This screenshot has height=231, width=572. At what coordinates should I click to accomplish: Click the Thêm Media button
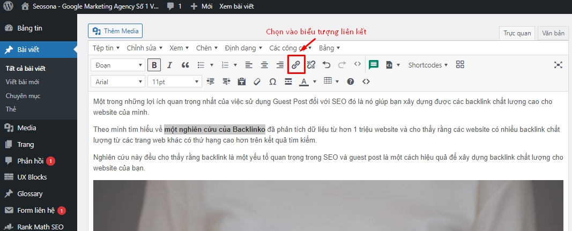(x=115, y=31)
